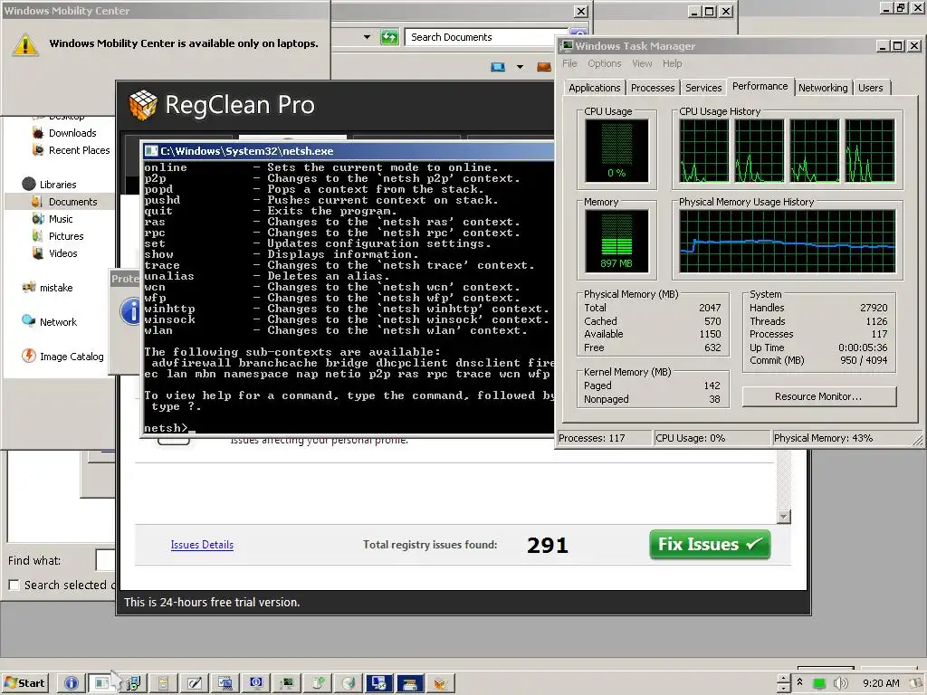Click the CPU Usage gauge
The width and height of the screenshot is (927, 695).
(616, 151)
